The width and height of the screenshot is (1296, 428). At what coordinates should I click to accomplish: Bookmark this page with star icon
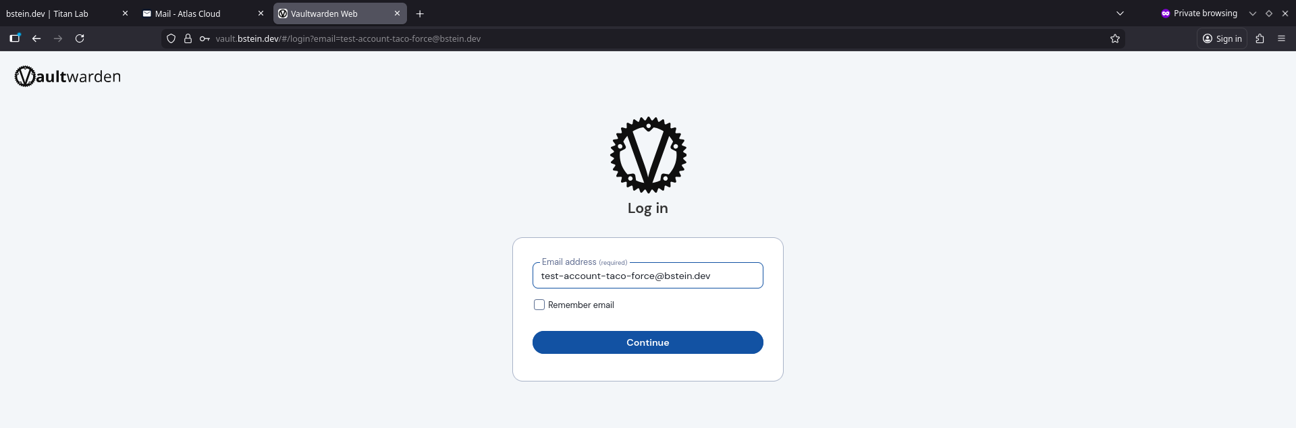1115,38
